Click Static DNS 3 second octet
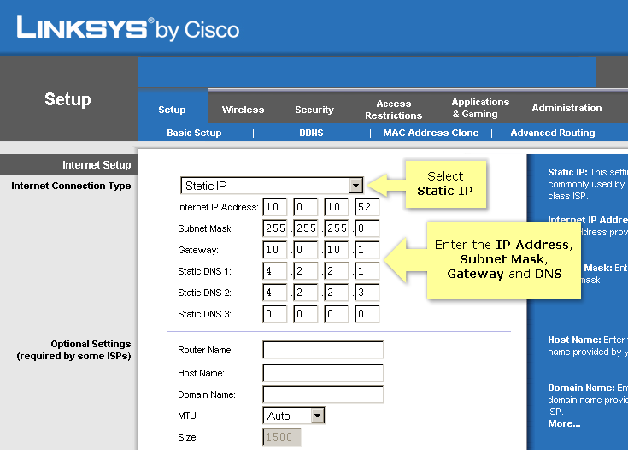The height and width of the screenshot is (450, 628). pyautogui.click(x=306, y=314)
